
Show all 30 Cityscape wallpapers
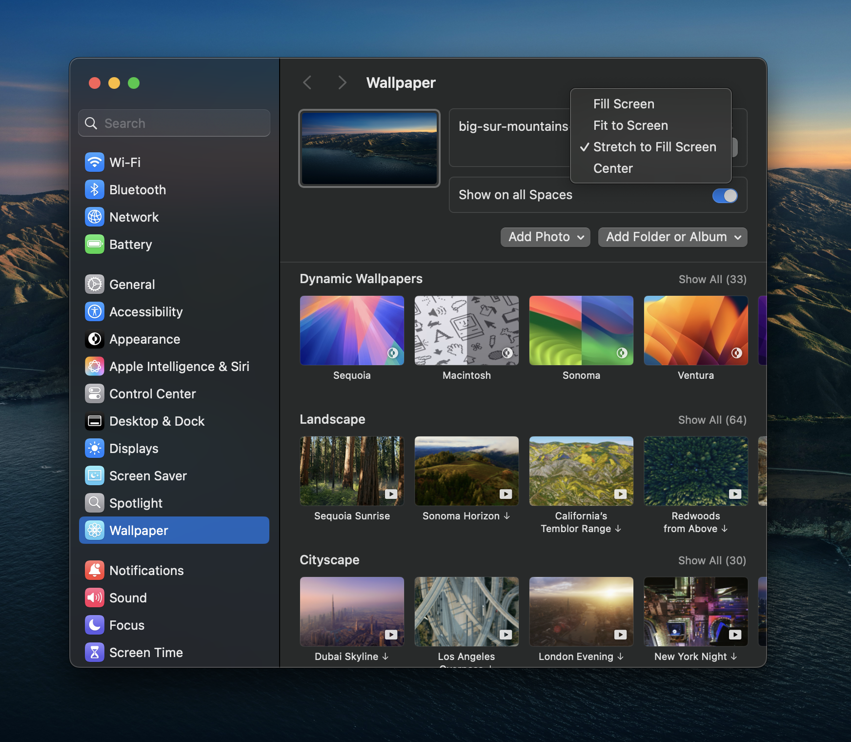pos(712,560)
